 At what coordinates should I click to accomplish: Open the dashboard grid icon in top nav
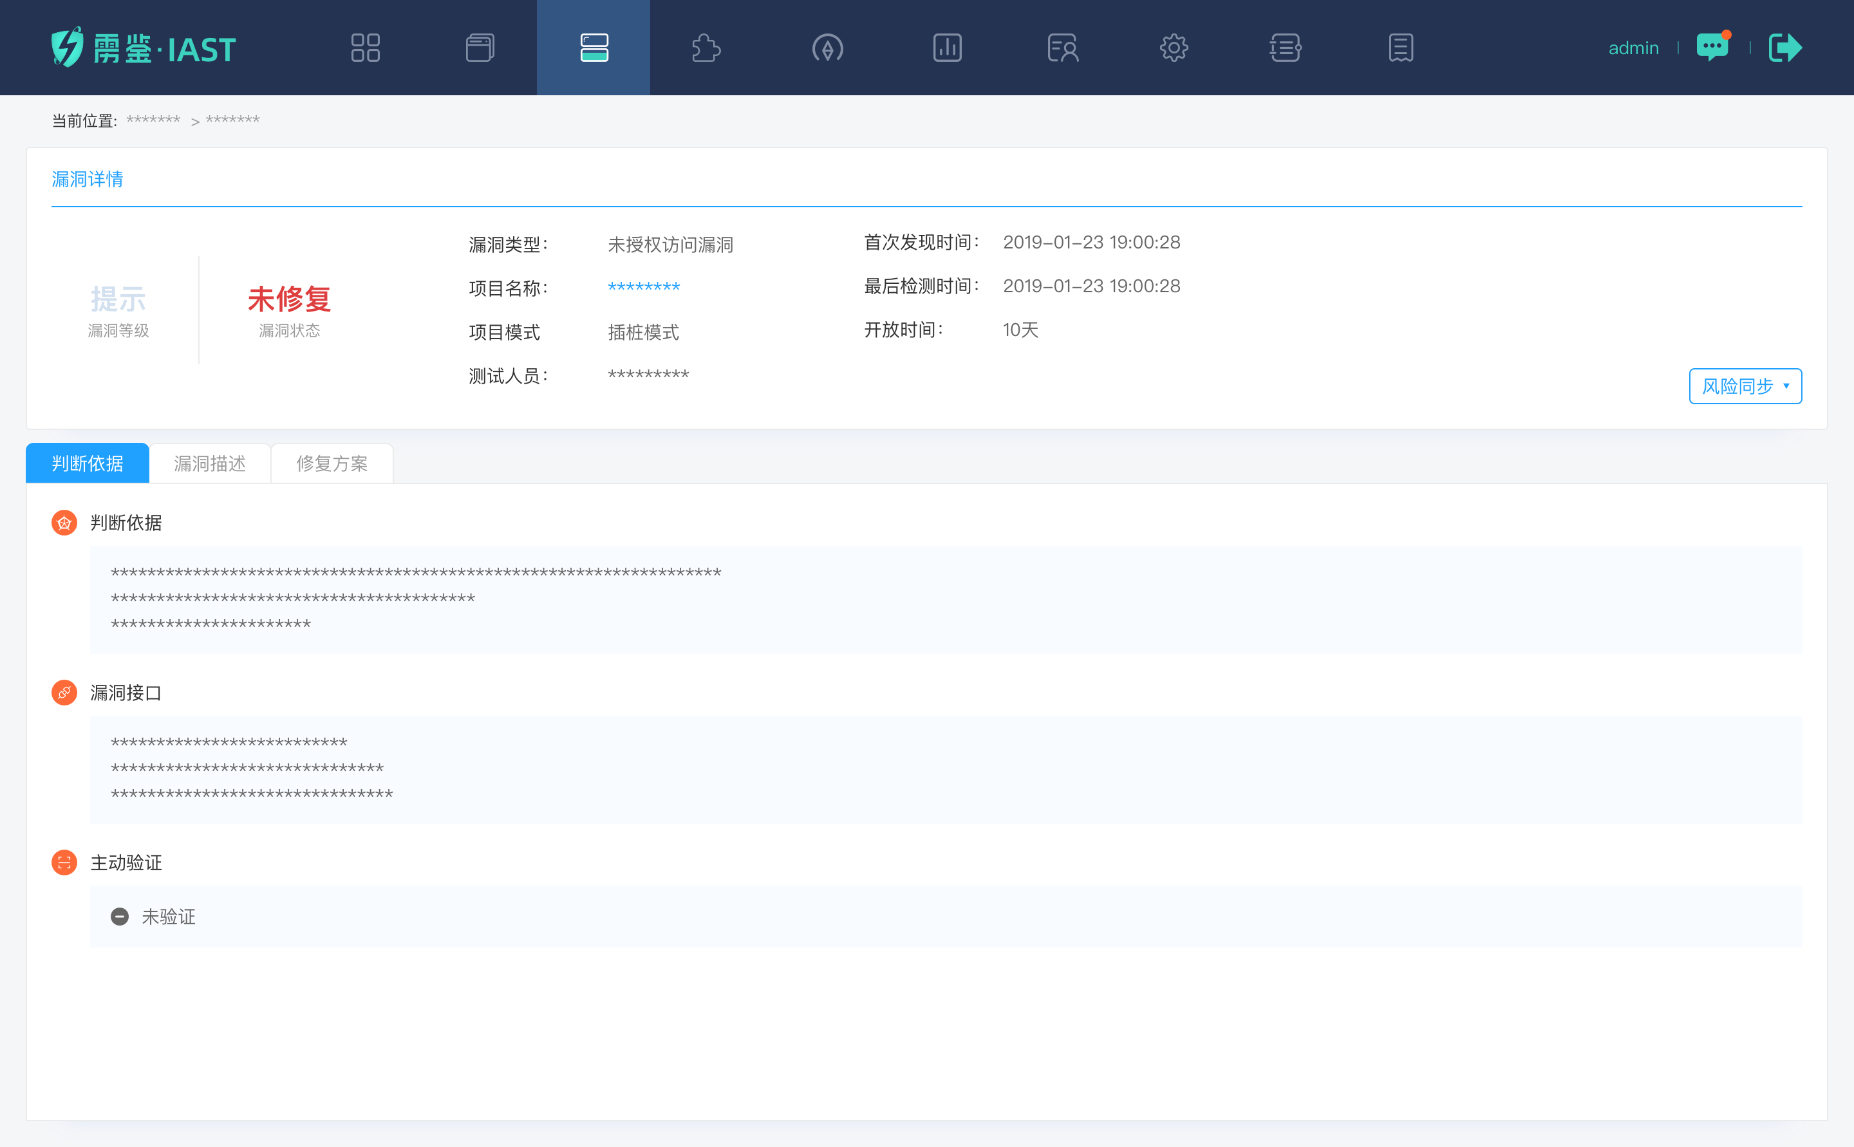(x=365, y=48)
